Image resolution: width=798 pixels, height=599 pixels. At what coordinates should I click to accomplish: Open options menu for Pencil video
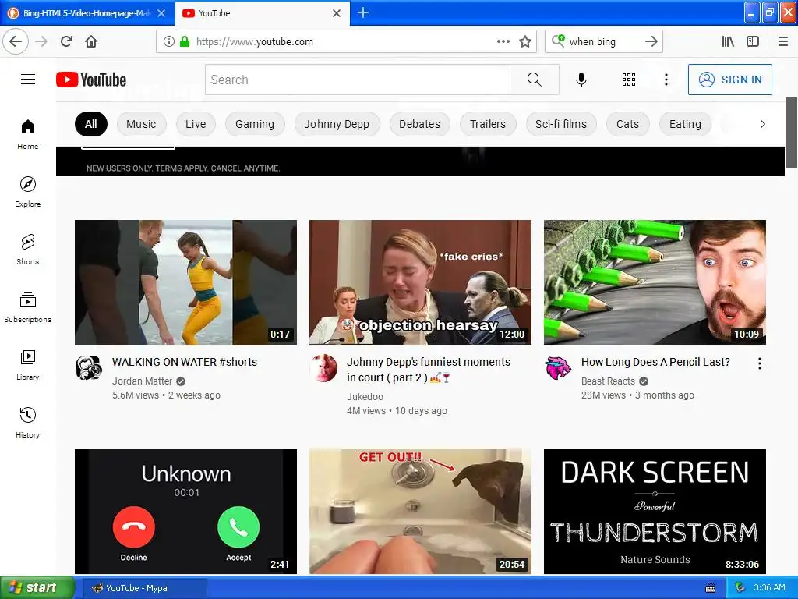tap(759, 363)
